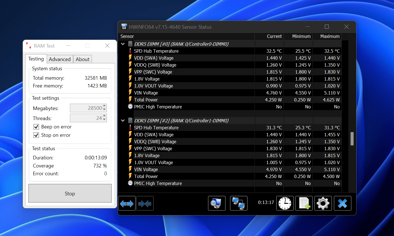Open the sensor search magnifier monitor icon

217,203
